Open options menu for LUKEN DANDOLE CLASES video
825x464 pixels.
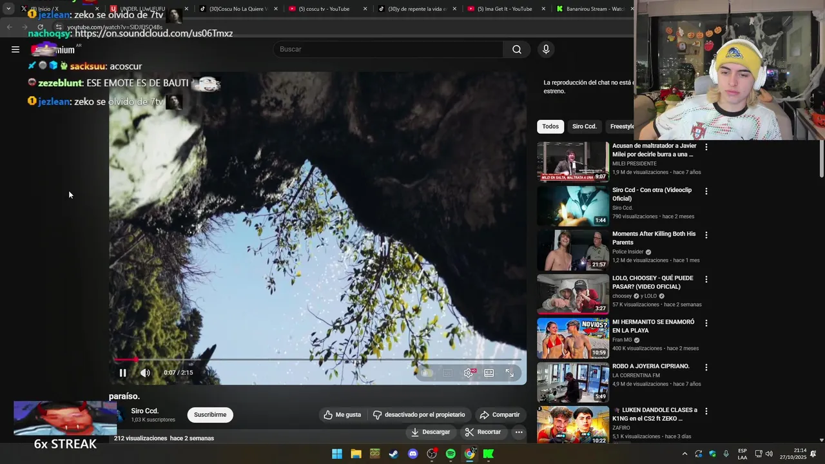706,411
